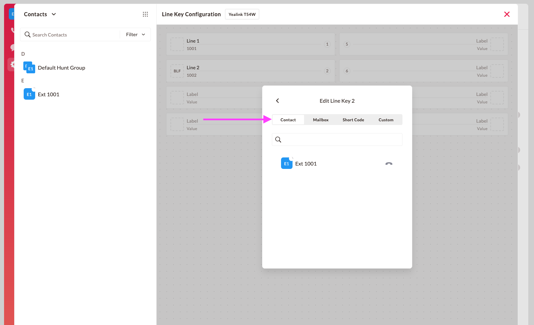Open the Filter dropdown

tap(135, 34)
